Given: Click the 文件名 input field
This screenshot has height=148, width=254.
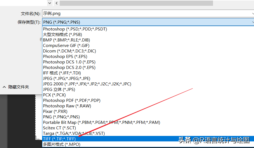Looking at the screenshot, I should click(148, 13).
